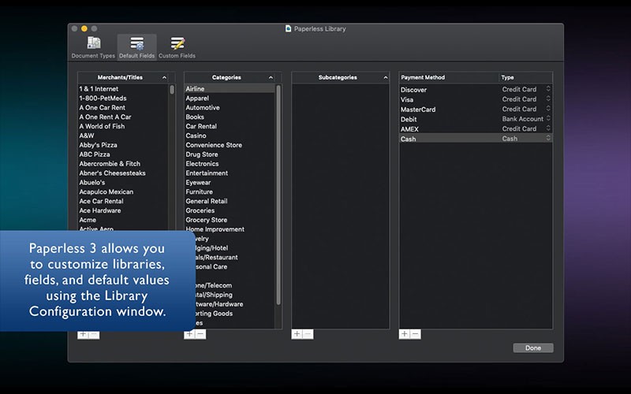
Task: Select merchant 'Abuelo's'
Action: (123, 182)
